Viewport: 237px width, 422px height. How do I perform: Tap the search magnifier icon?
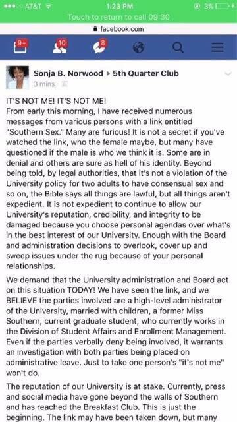(x=178, y=47)
